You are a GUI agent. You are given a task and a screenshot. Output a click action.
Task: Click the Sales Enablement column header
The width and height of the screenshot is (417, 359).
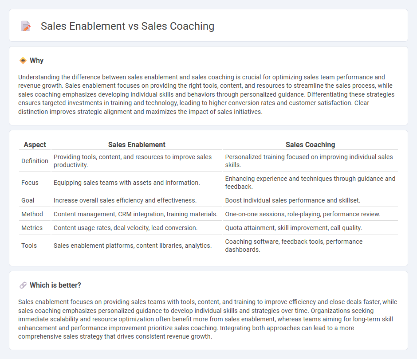(137, 144)
